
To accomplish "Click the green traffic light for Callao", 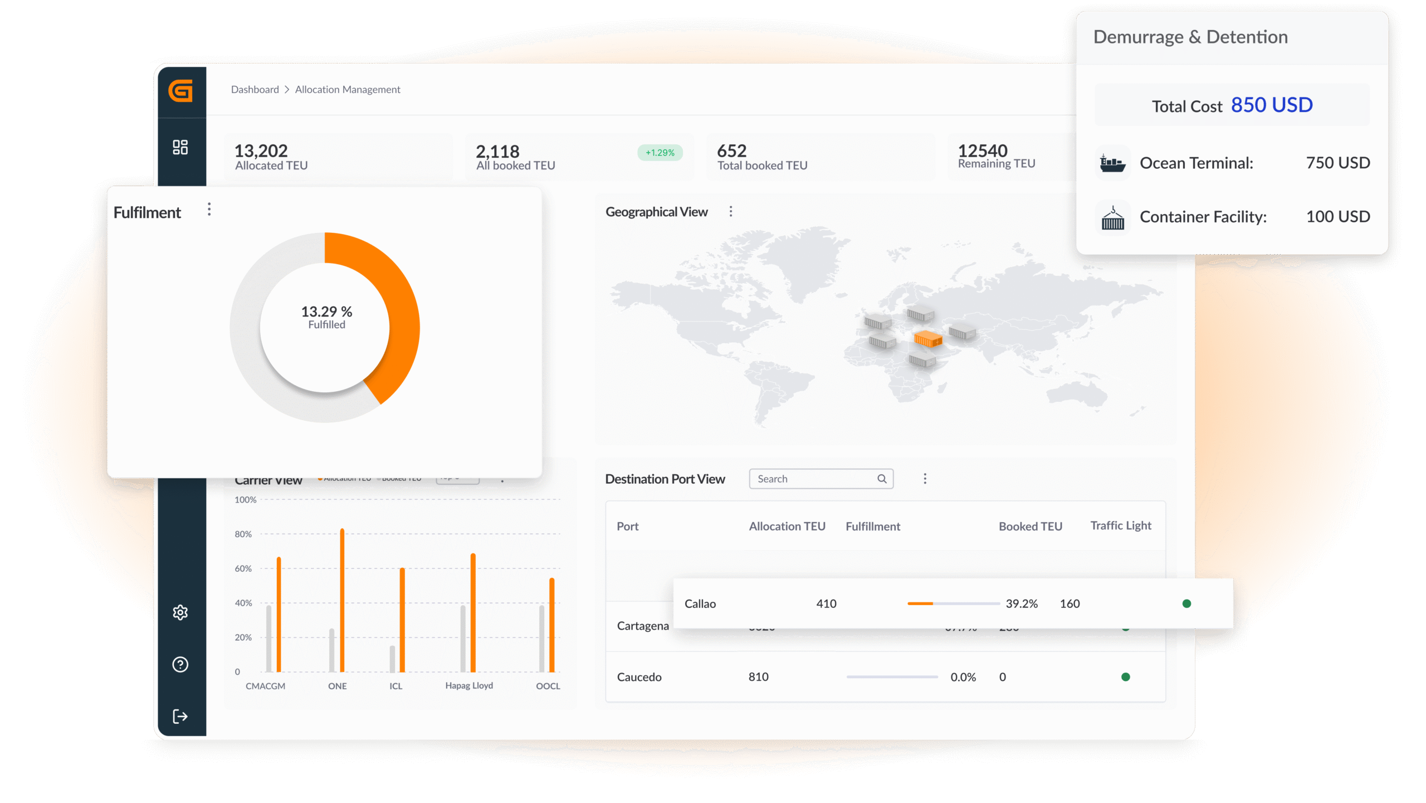I will [1186, 603].
